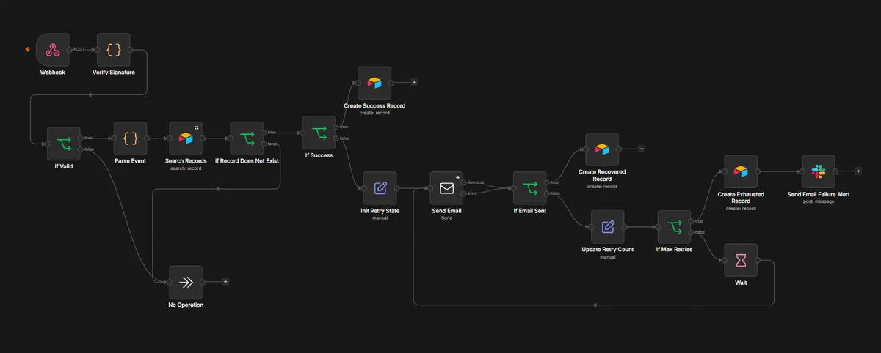Open the If Max Retries node
881x353 pixels.
[x=674, y=227]
